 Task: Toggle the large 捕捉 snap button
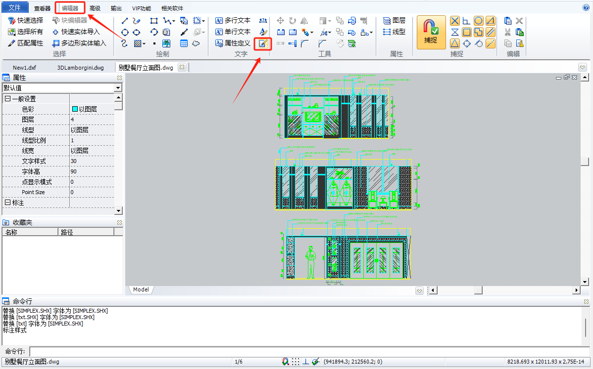point(431,33)
